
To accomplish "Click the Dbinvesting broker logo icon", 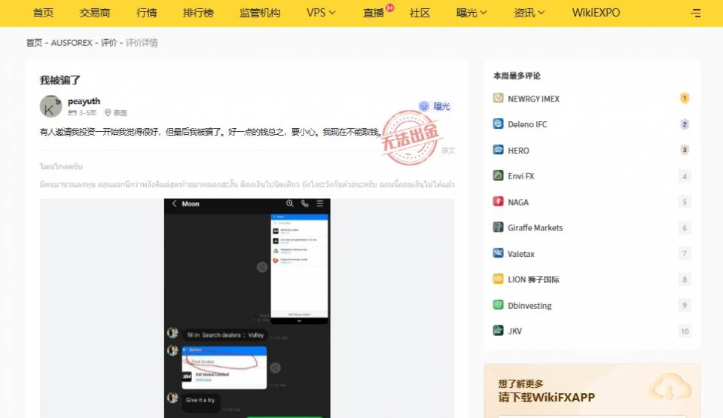I will pyautogui.click(x=498, y=304).
